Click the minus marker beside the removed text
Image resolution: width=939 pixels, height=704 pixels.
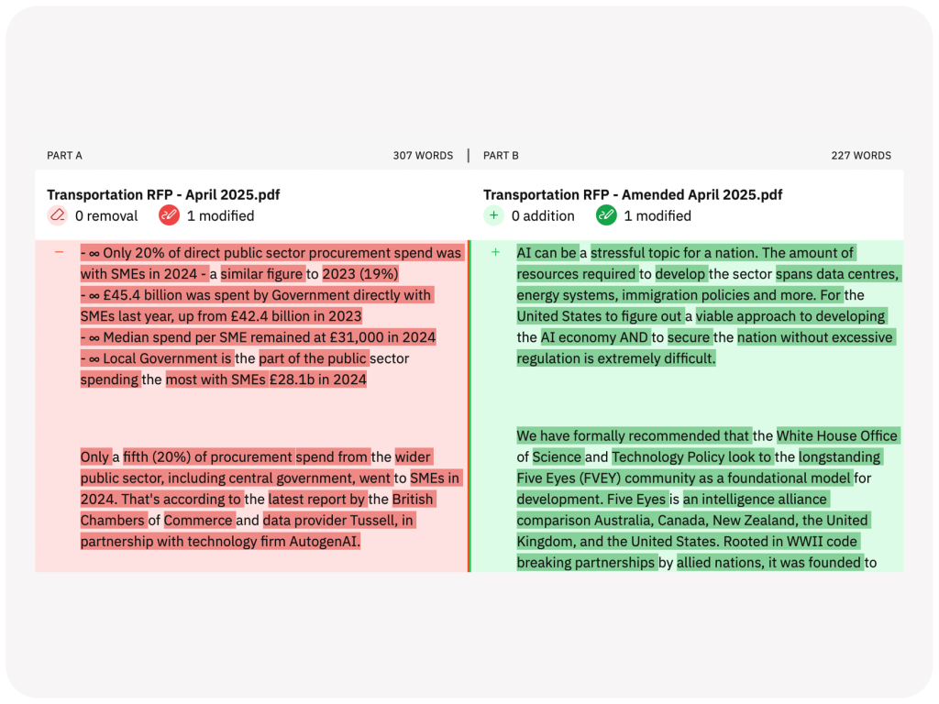(57, 253)
